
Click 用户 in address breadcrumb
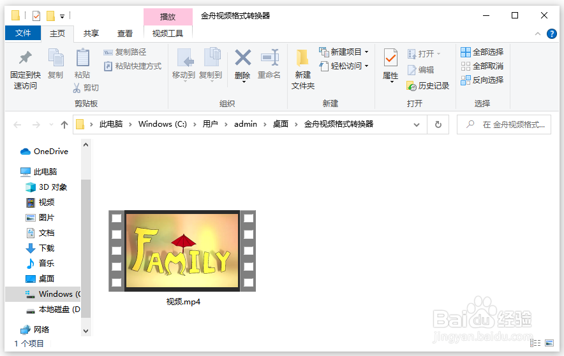[x=211, y=124]
